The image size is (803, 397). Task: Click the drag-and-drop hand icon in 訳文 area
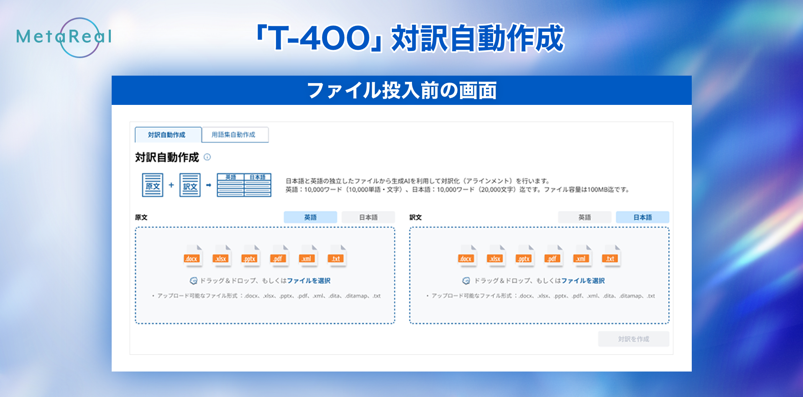pos(466,281)
